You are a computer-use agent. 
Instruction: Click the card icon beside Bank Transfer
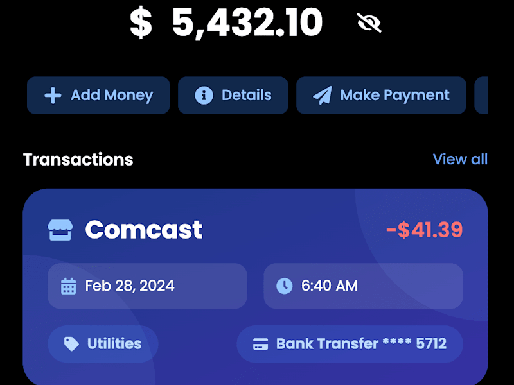click(261, 344)
